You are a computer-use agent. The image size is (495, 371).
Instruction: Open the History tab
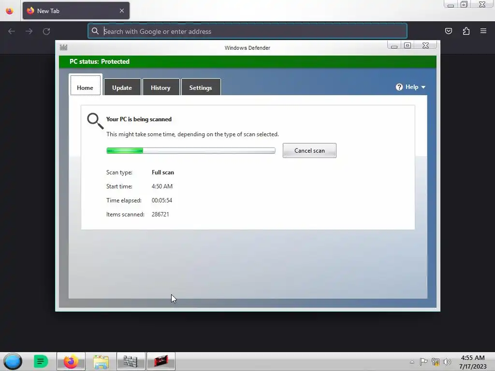tap(160, 87)
